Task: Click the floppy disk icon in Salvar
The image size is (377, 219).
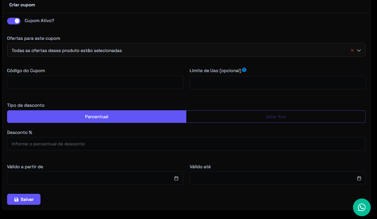Action: (16, 200)
